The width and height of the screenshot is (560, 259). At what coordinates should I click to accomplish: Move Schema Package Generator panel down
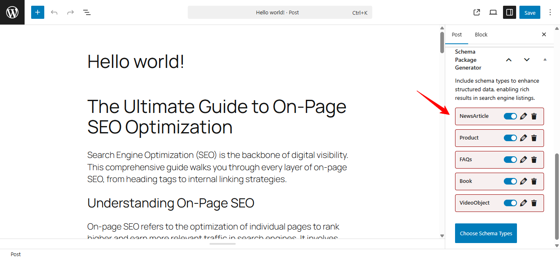pyautogui.click(x=527, y=60)
